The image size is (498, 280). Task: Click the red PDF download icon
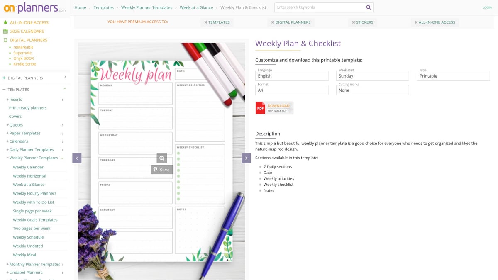click(260, 108)
